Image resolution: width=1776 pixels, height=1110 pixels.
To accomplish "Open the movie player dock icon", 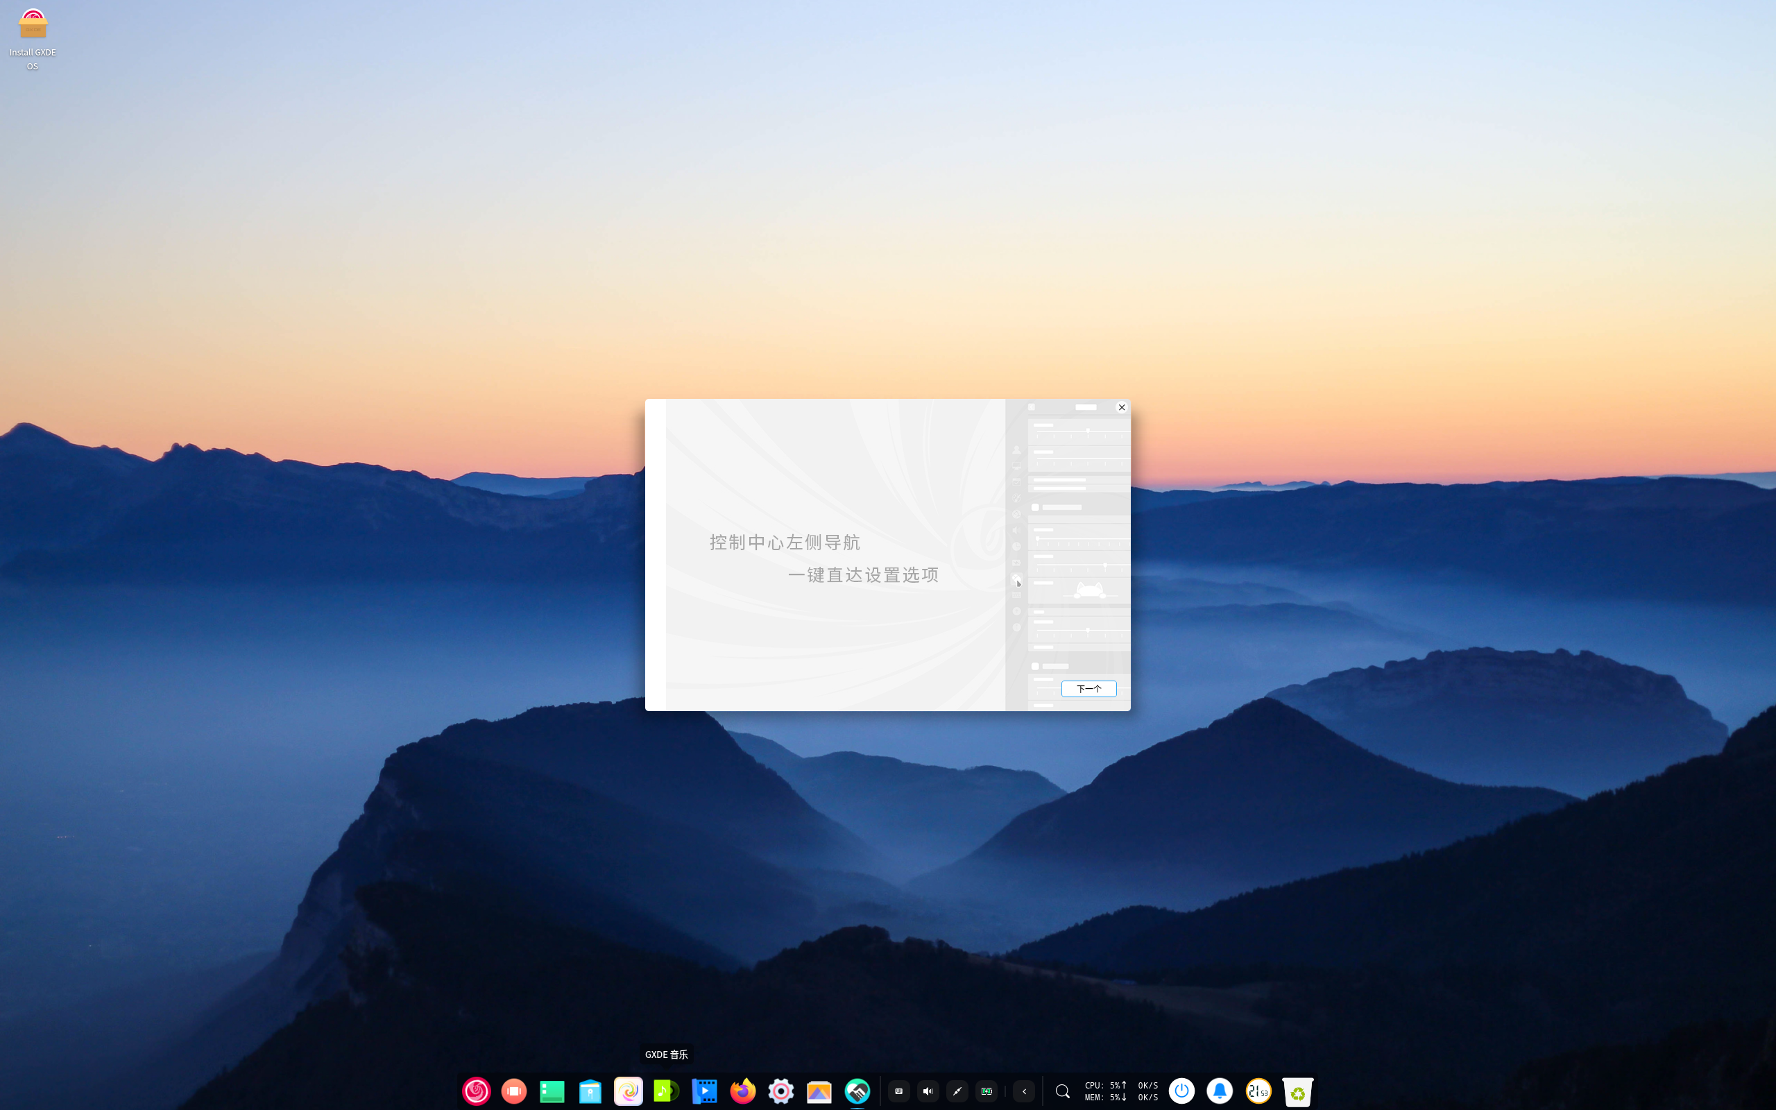I will coord(705,1091).
